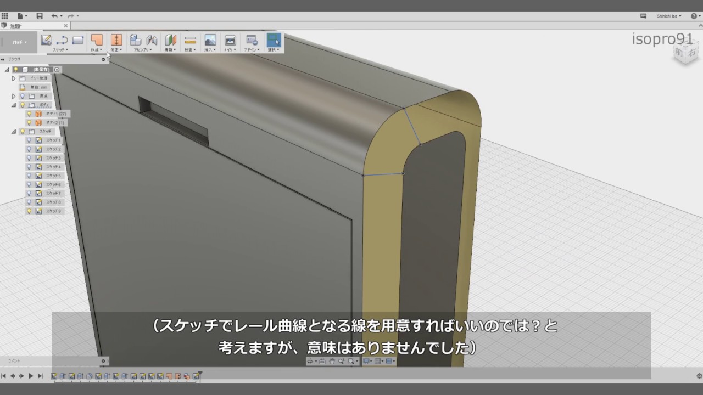This screenshot has height=395, width=703.
Task: Open the Shinichi Iso account dropdown
Action: click(x=669, y=16)
